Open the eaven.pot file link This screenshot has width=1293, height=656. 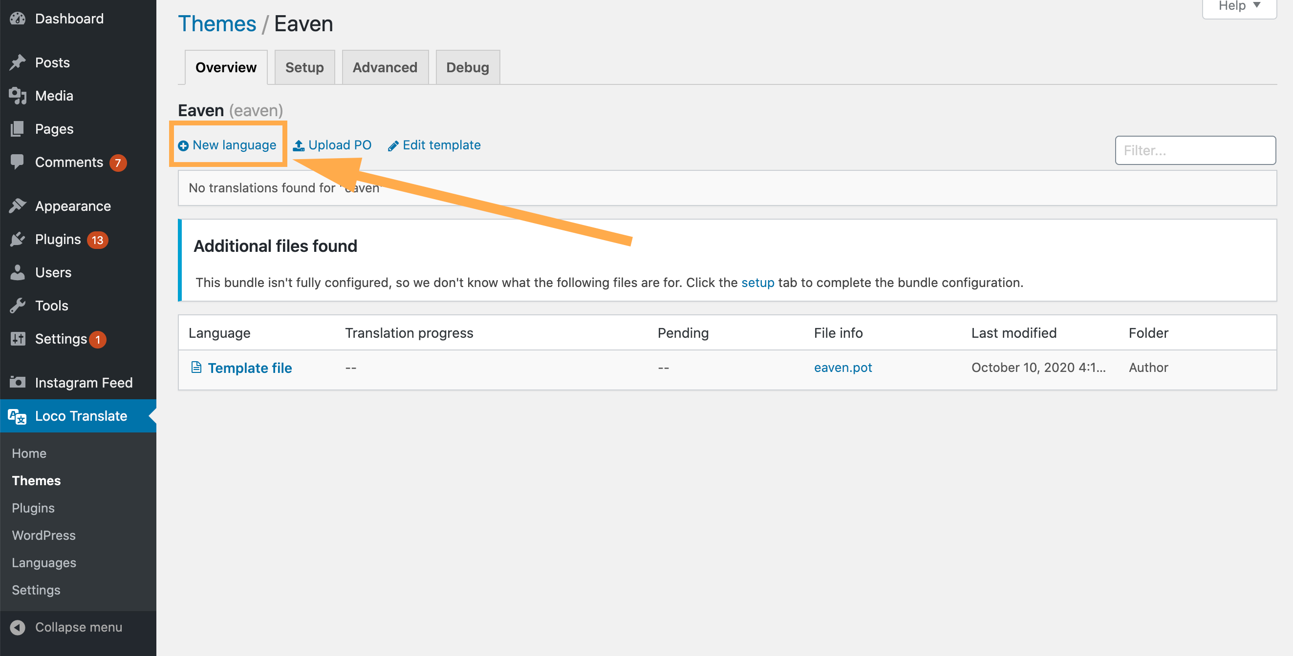pyautogui.click(x=842, y=367)
